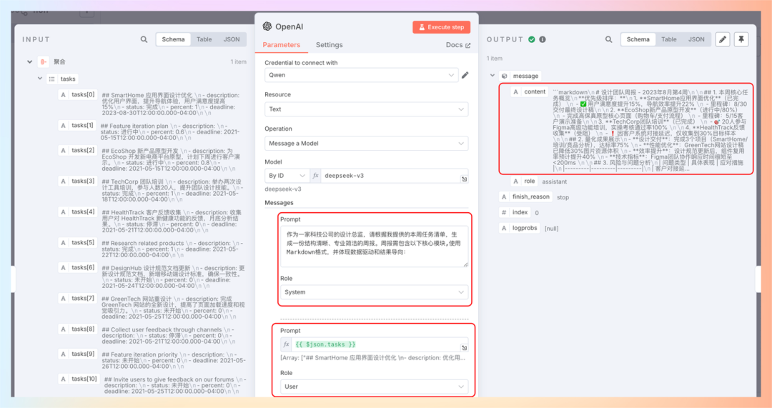Select the tasks[8] field pill
The width and height of the screenshot is (772, 408).
[x=77, y=329]
